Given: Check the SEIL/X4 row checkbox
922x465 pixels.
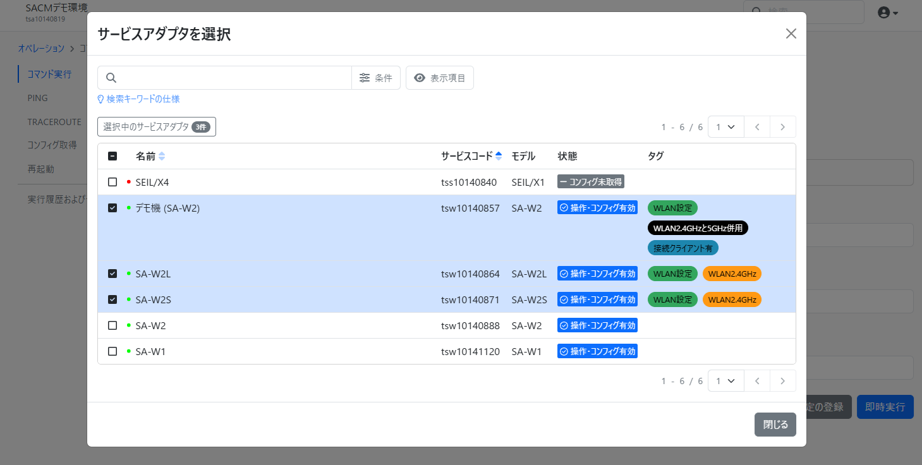Looking at the screenshot, I should pos(112,182).
